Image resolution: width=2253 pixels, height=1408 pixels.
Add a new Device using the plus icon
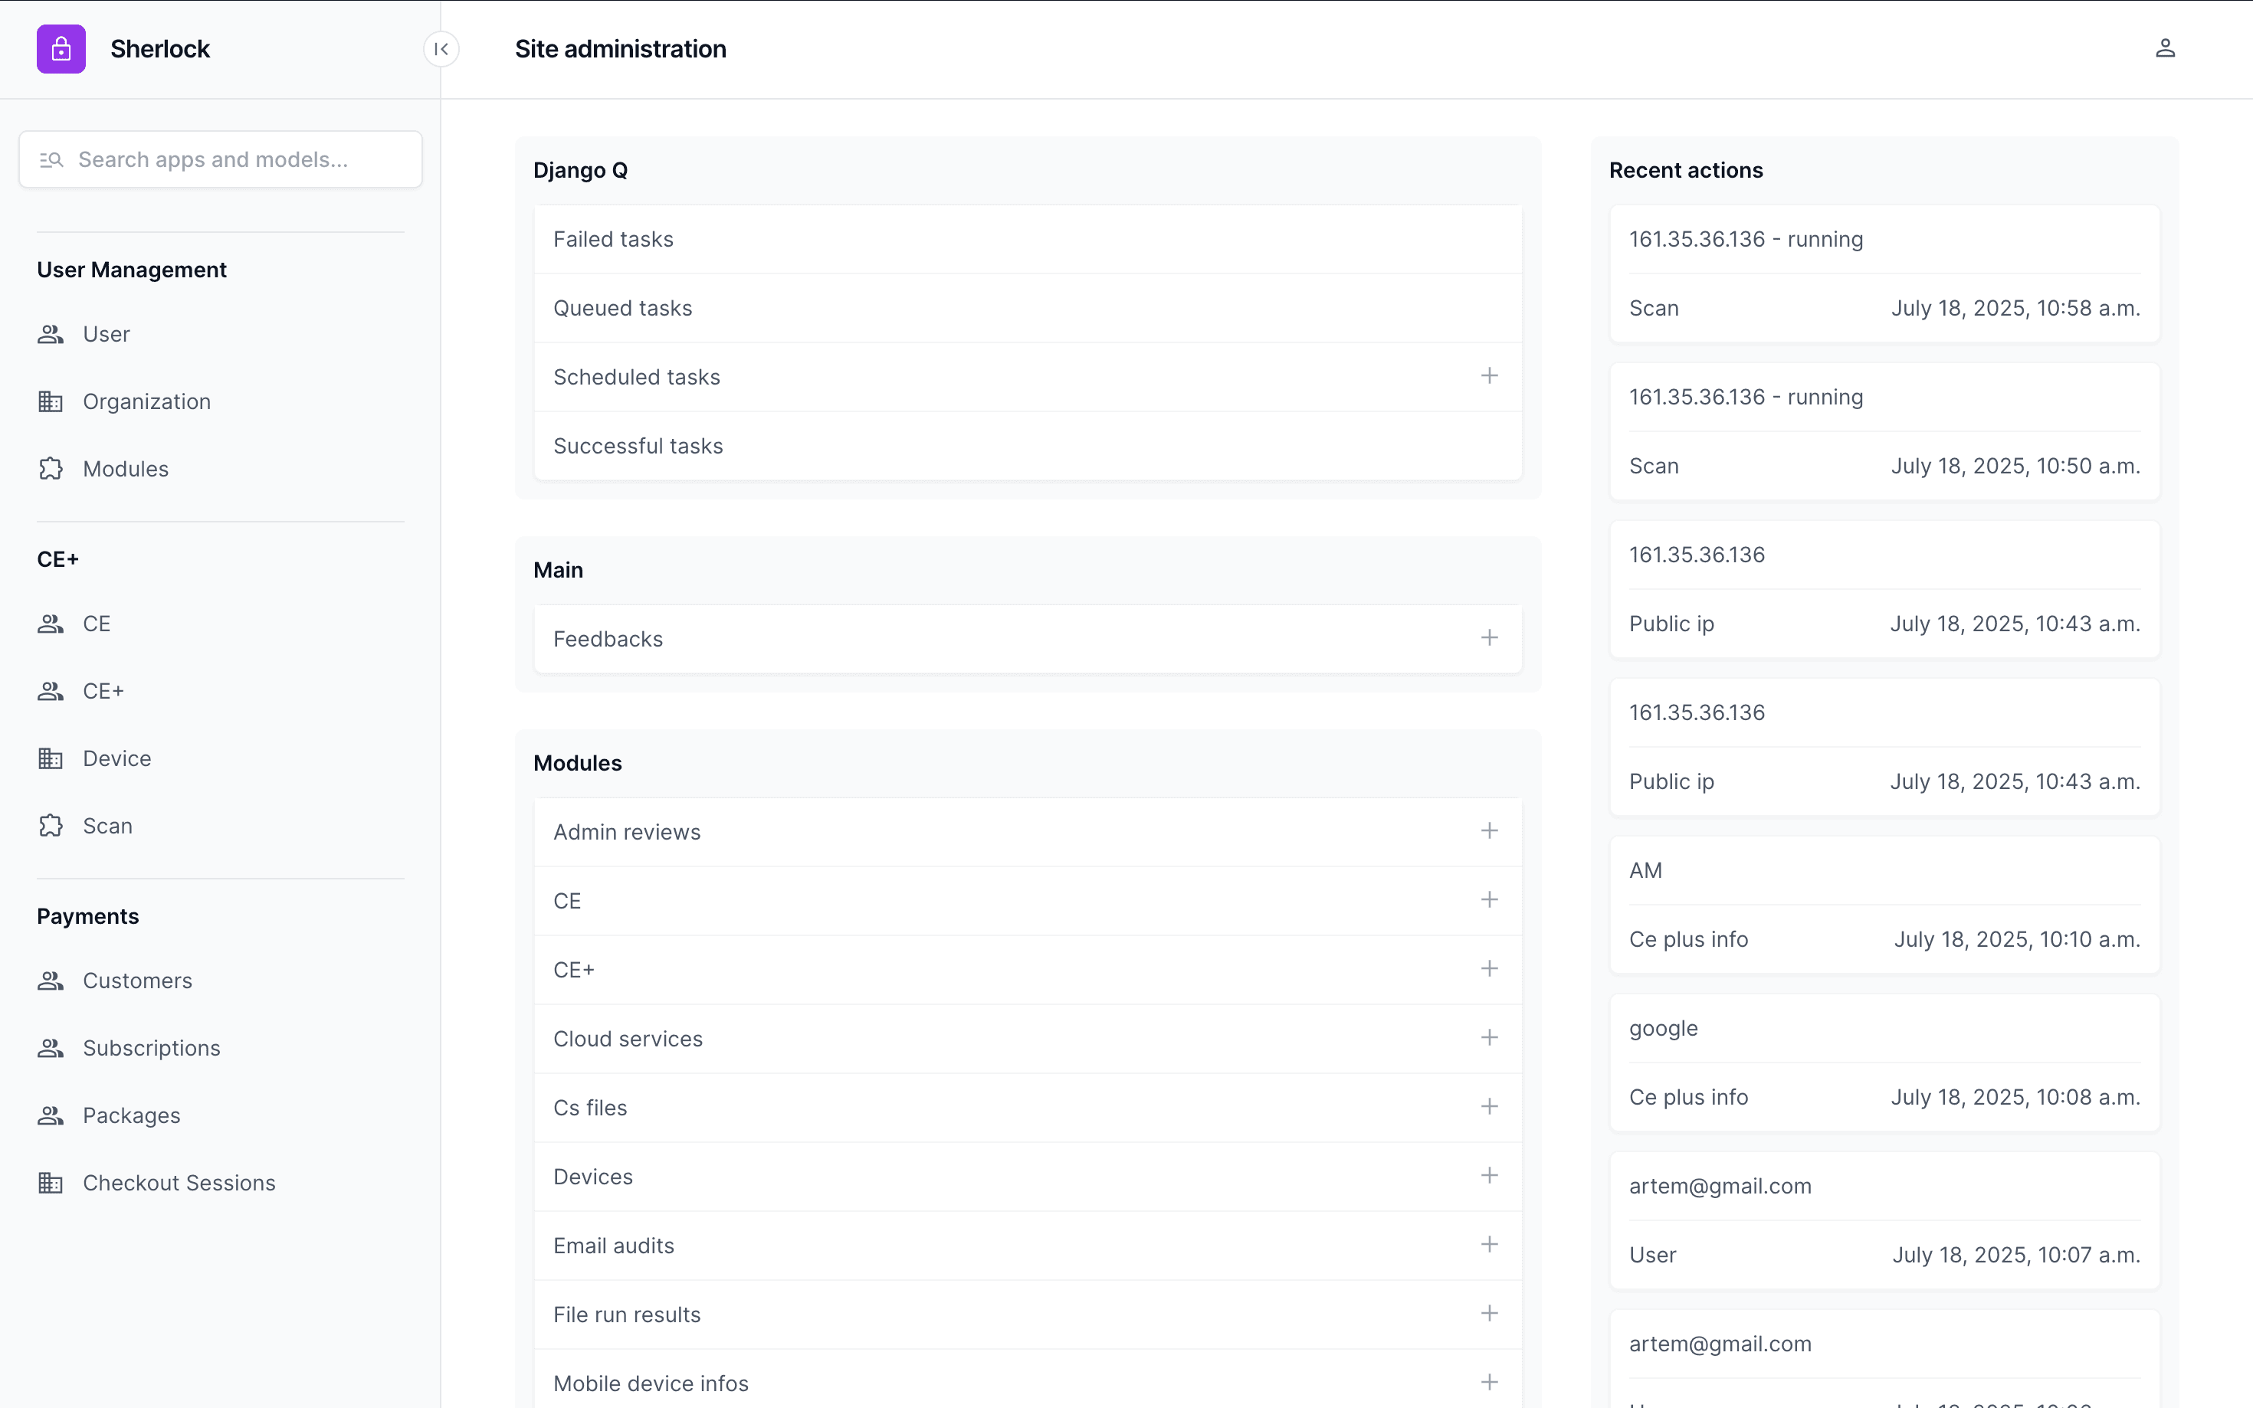tap(1489, 1175)
